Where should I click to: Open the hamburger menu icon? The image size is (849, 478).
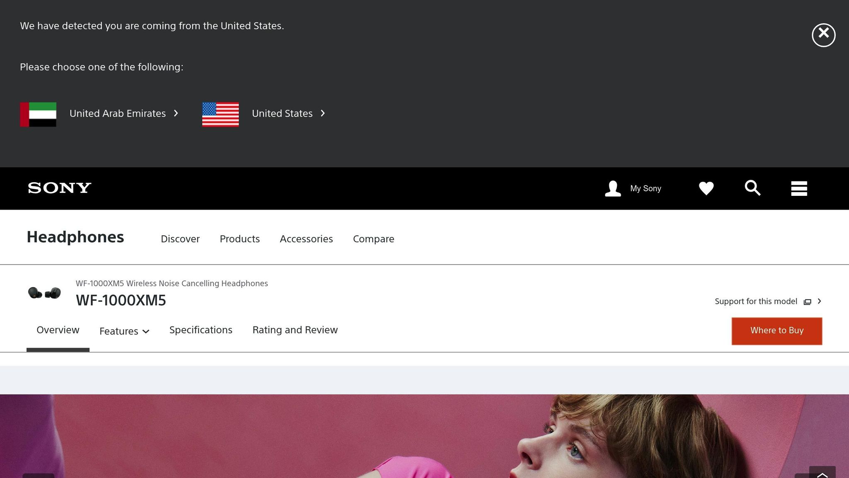click(x=799, y=188)
